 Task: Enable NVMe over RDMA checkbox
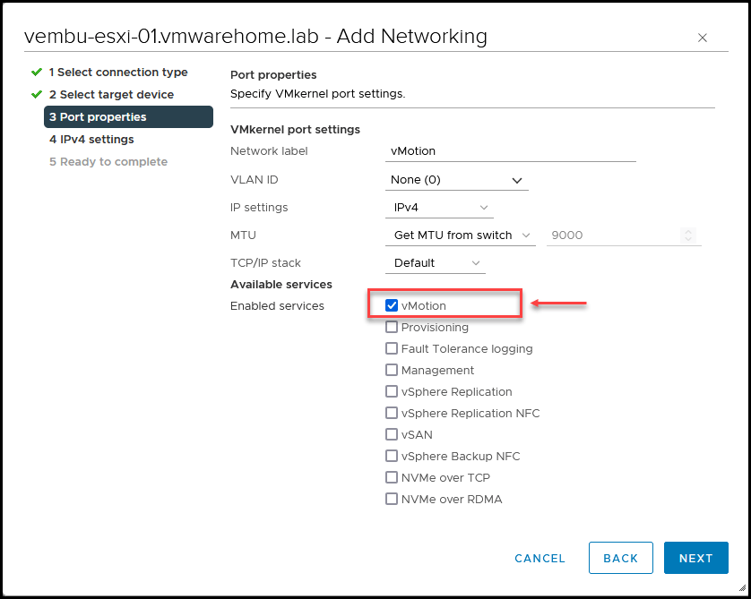point(392,499)
